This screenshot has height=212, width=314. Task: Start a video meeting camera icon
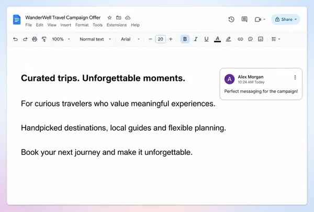click(257, 19)
